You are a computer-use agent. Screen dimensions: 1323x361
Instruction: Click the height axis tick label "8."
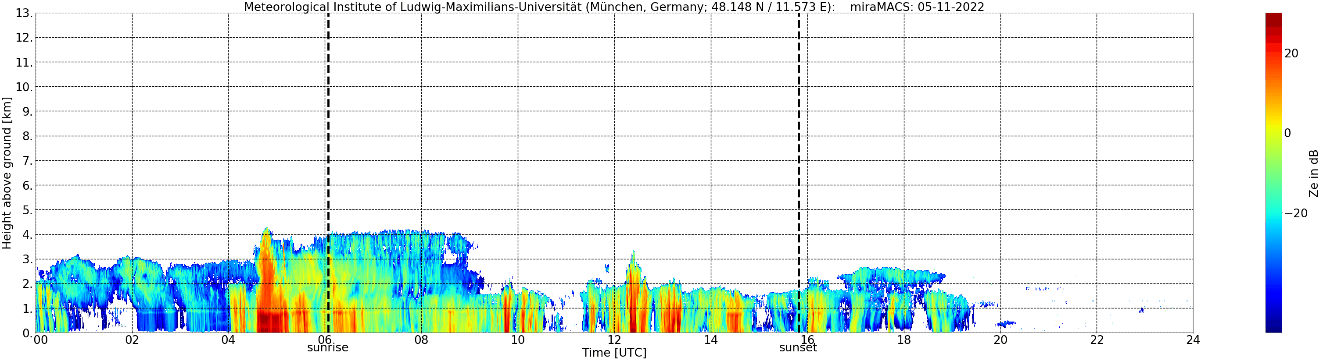[27, 136]
